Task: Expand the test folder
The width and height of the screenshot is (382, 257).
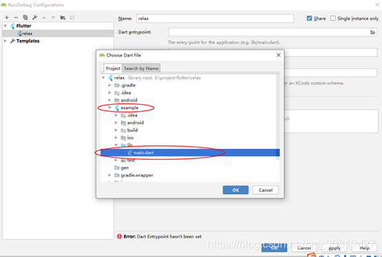Action: (x=117, y=160)
